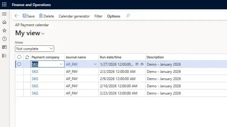Image resolution: width=227 pixels, height=127 pixels.
Task: Click the 2/2/2026 12:00:00 AM cell
Action: click(x=122, y=71)
